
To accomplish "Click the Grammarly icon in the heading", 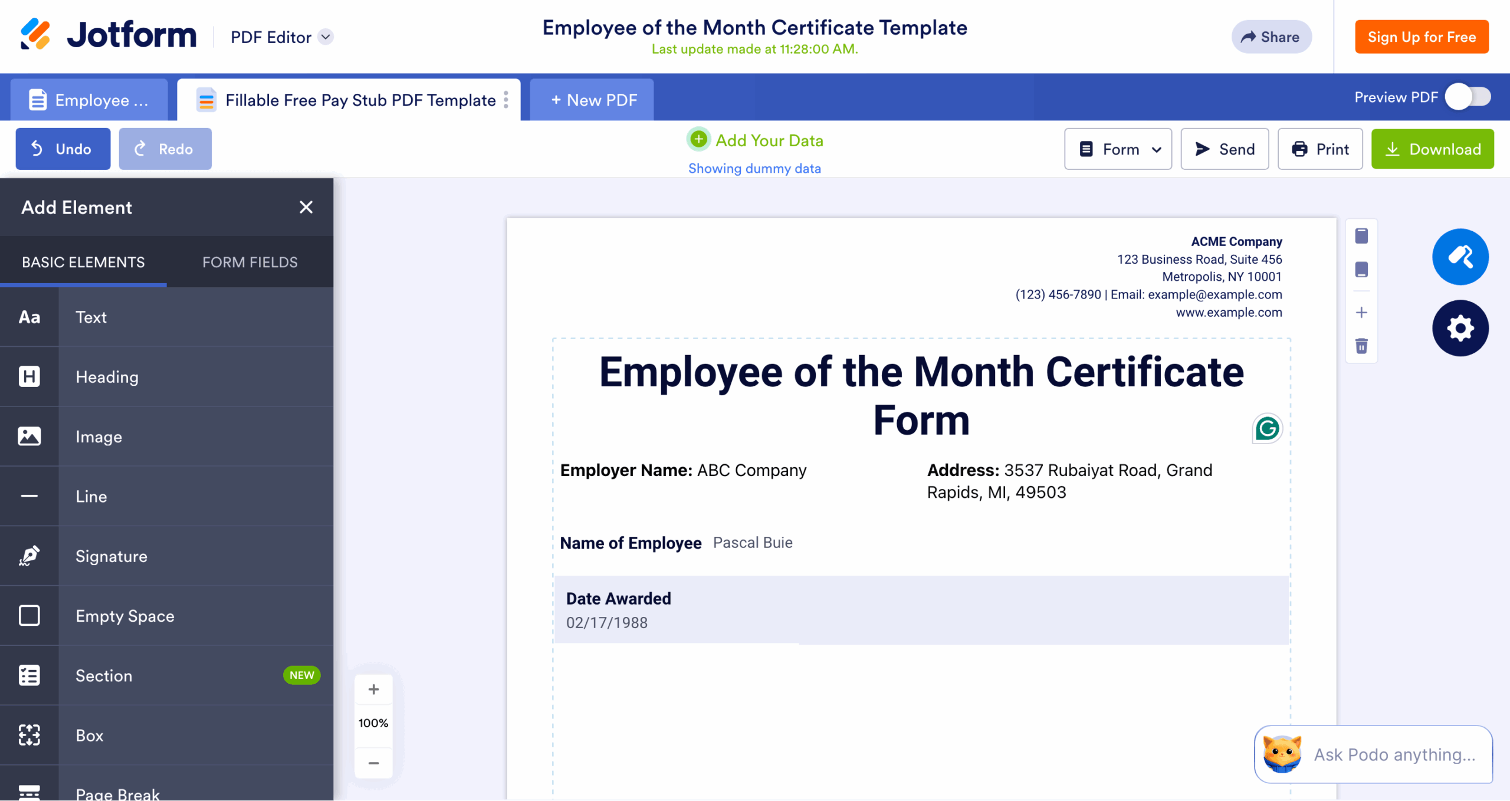I will [1267, 428].
